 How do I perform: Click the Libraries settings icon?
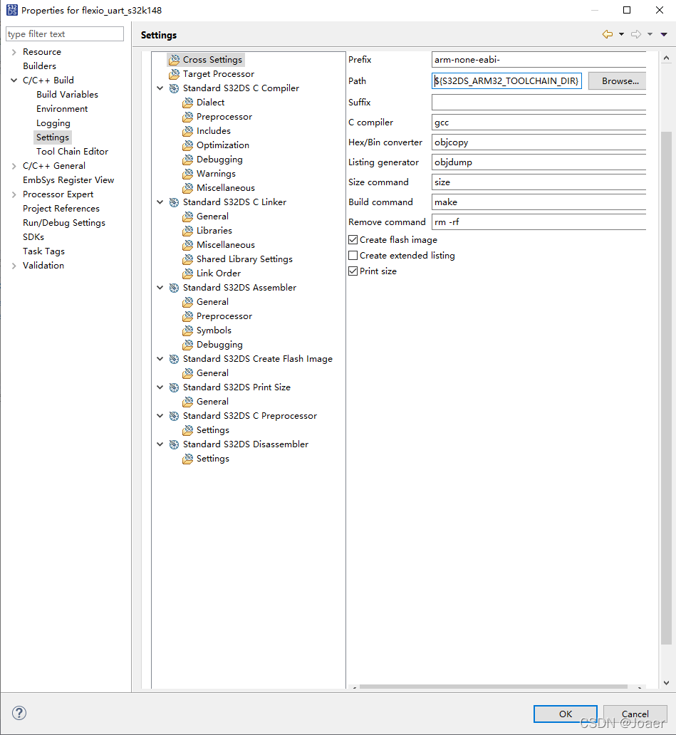click(187, 231)
